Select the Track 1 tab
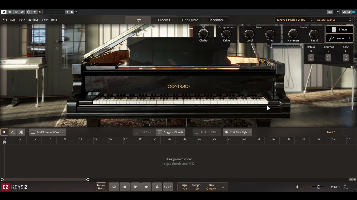Viewport: 357px width, 200px height. pyautogui.click(x=331, y=132)
